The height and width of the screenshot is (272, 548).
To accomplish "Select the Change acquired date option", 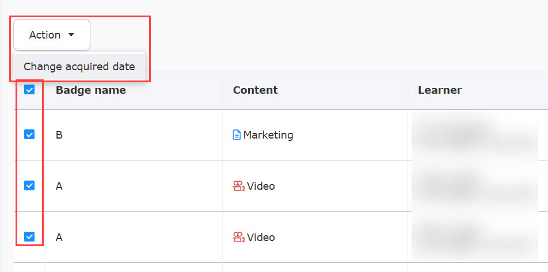I will pos(79,67).
